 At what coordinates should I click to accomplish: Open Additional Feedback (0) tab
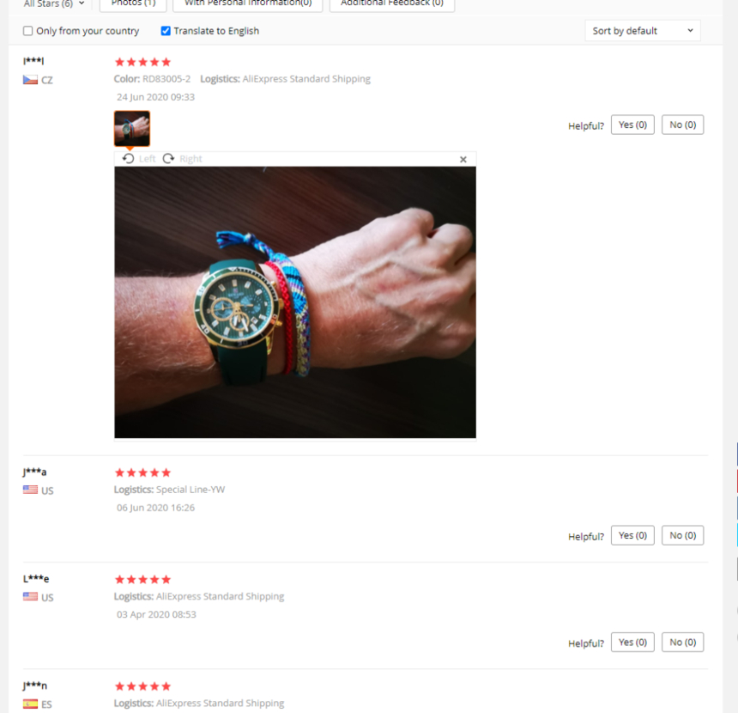(392, 3)
